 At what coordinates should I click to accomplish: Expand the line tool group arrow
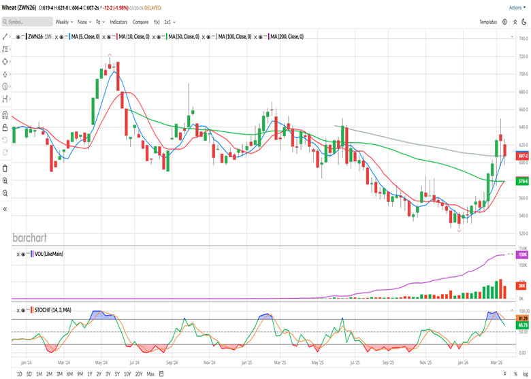10,37
